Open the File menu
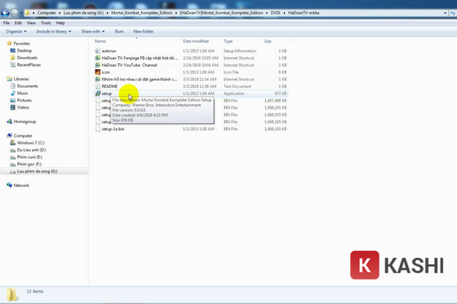Viewport: 457px width, 304px height. point(7,23)
